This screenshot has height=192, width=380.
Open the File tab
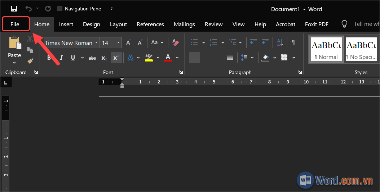point(15,24)
